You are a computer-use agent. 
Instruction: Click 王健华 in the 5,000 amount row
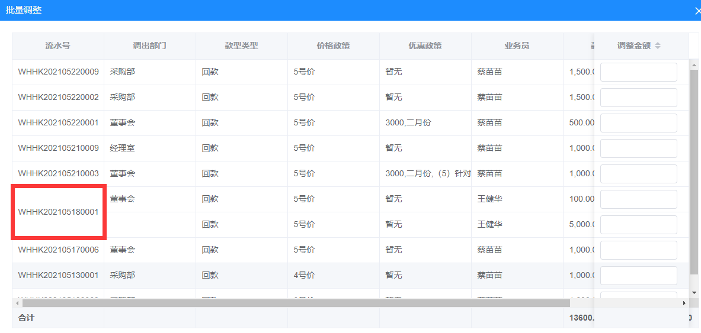click(489, 225)
